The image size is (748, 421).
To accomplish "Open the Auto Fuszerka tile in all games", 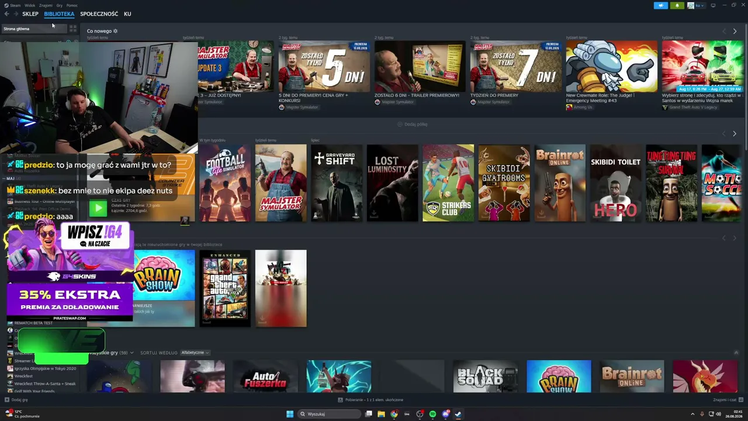I will pyautogui.click(x=266, y=377).
